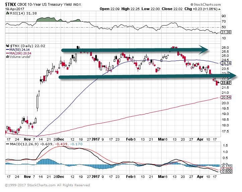The height and width of the screenshot is (192, 242).
Task: Click the 31.38 RSI value tag on the axis
Action: (226, 32)
